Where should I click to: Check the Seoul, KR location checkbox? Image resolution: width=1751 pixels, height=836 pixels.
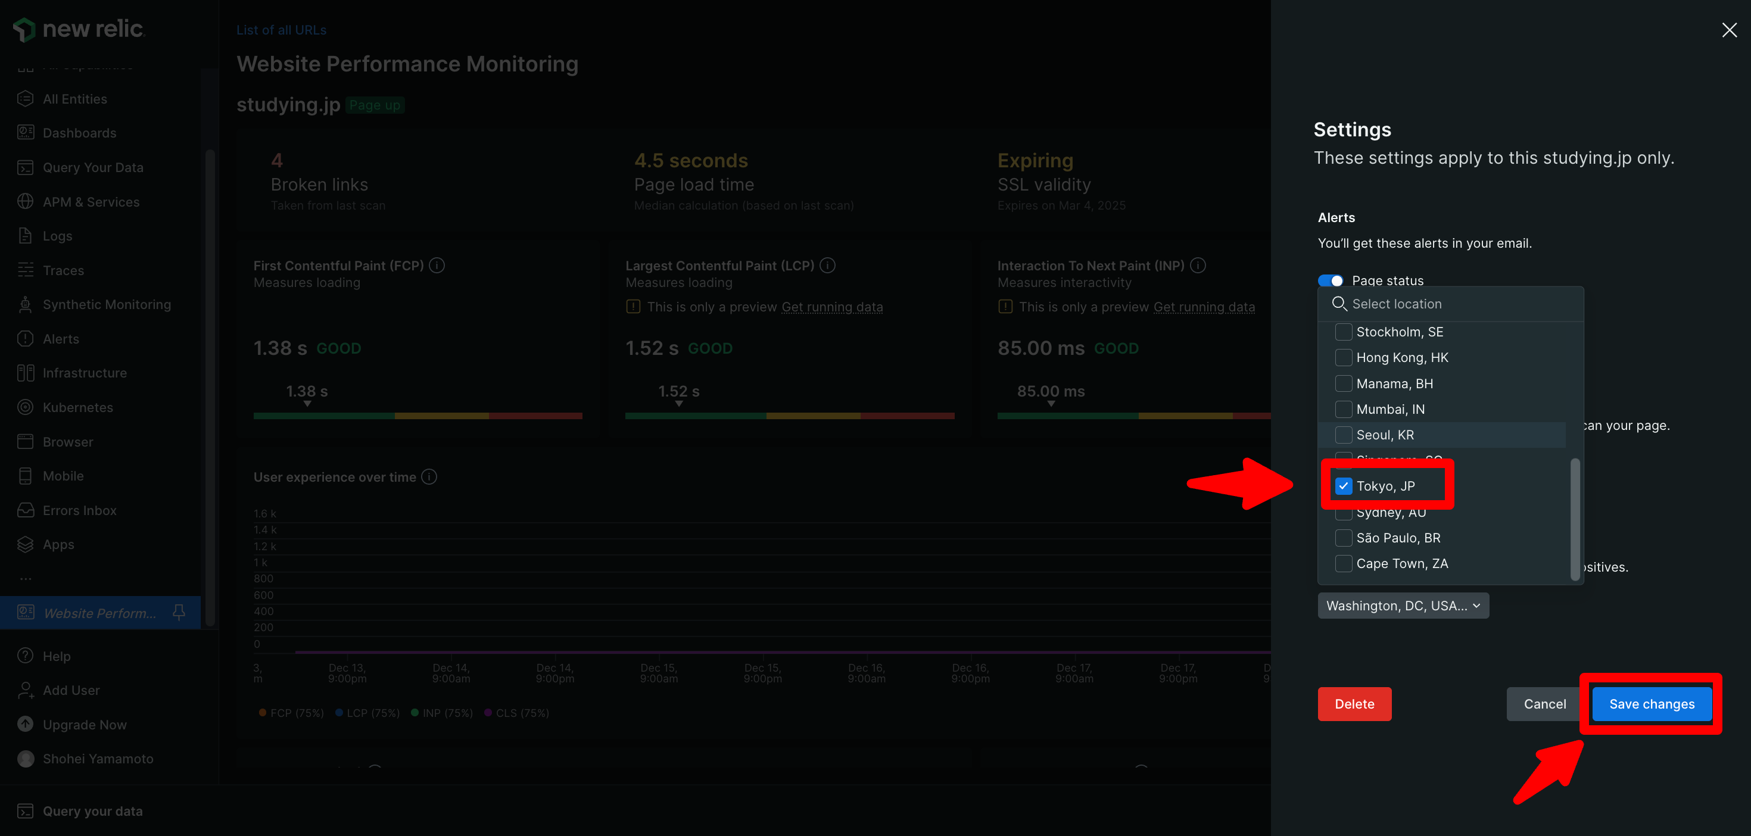tap(1343, 435)
